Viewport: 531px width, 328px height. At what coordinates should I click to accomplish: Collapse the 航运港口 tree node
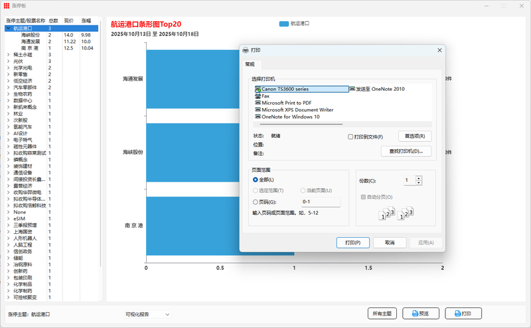[9, 28]
